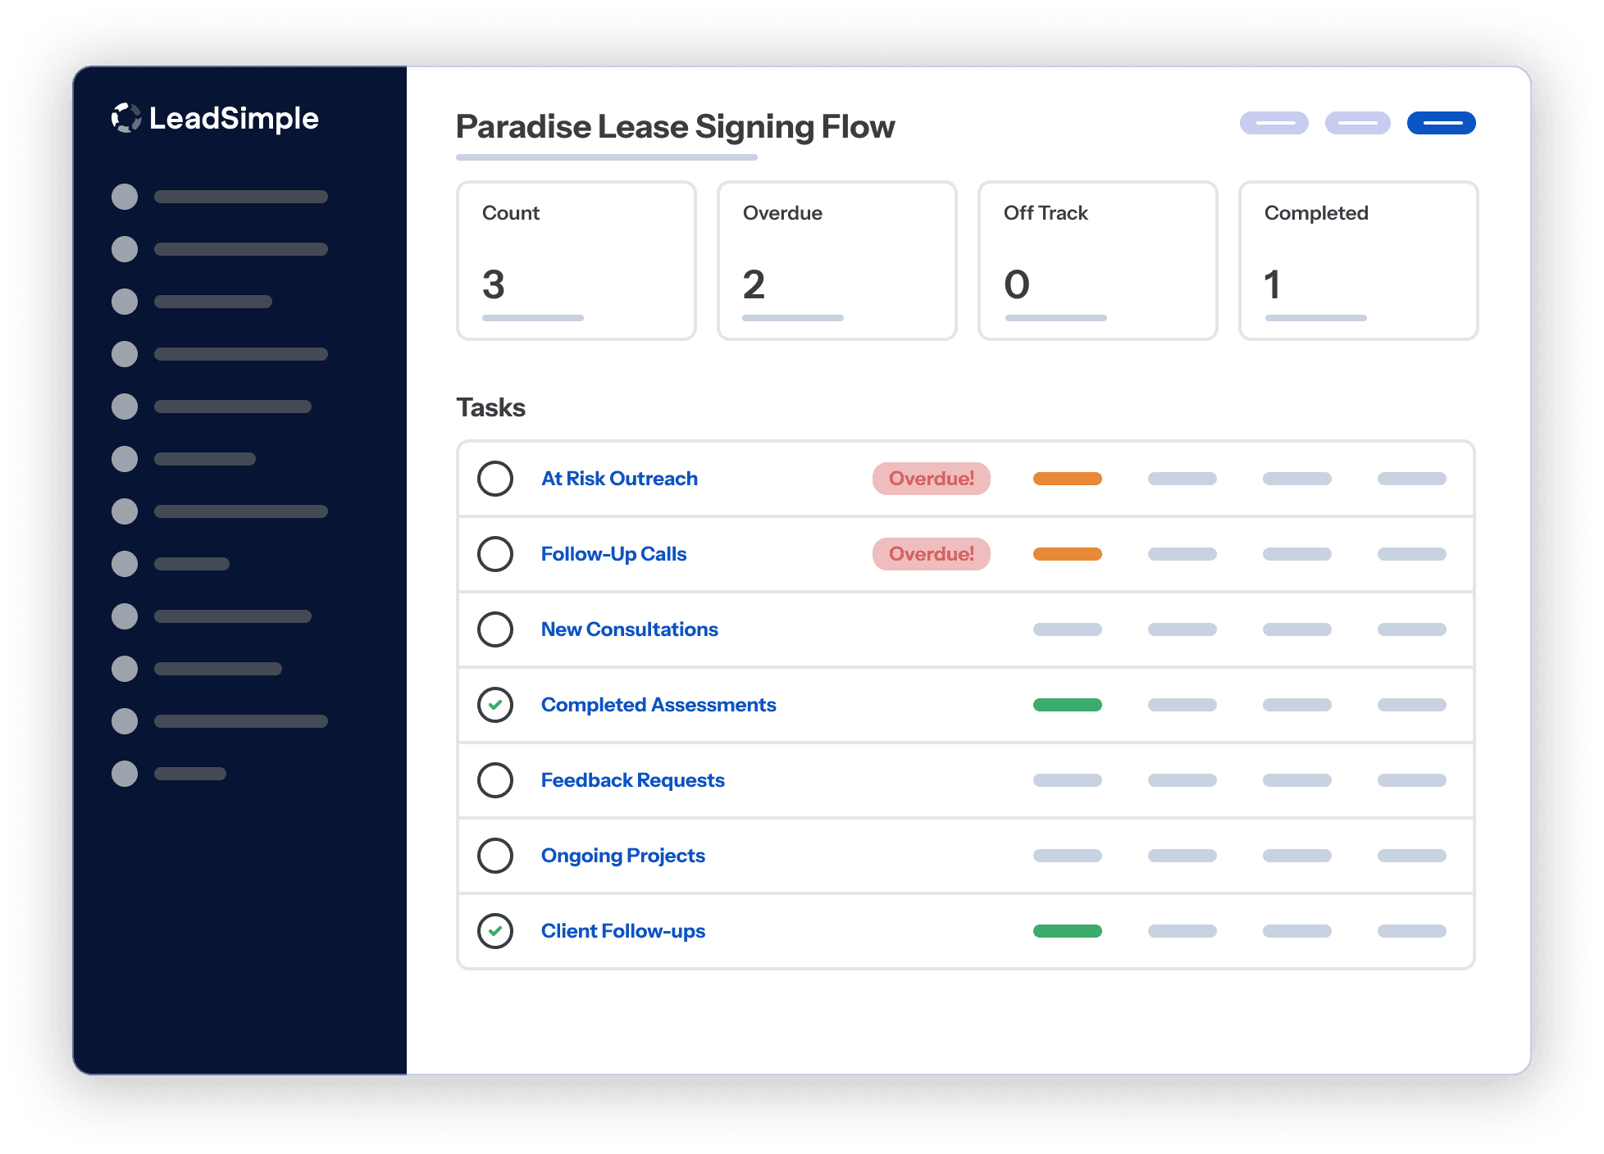The height and width of the screenshot is (1154, 1604).
Task: Select the Ongoing Projects task link
Action: (622, 856)
